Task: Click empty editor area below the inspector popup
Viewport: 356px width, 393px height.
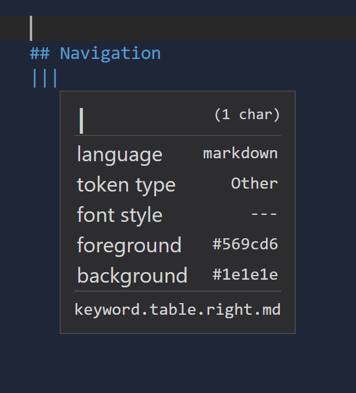Action: click(x=178, y=363)
